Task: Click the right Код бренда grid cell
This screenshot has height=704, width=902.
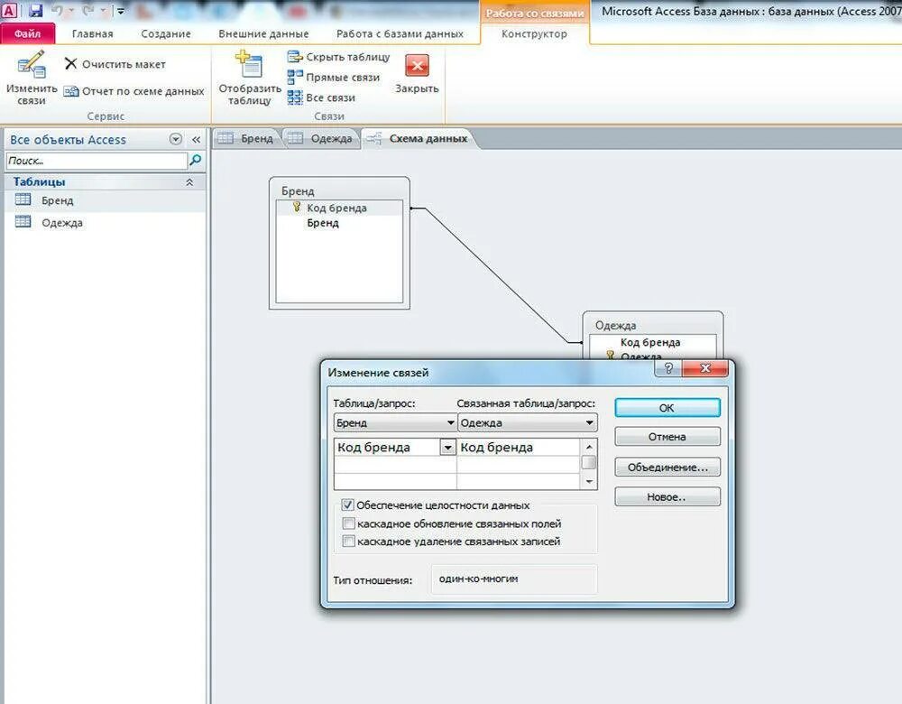Action: click(519, 448)
